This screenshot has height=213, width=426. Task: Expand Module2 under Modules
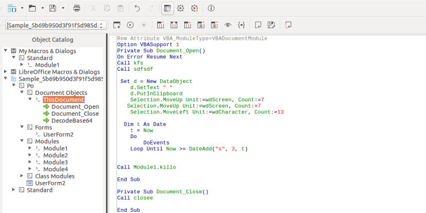(30, 155)
